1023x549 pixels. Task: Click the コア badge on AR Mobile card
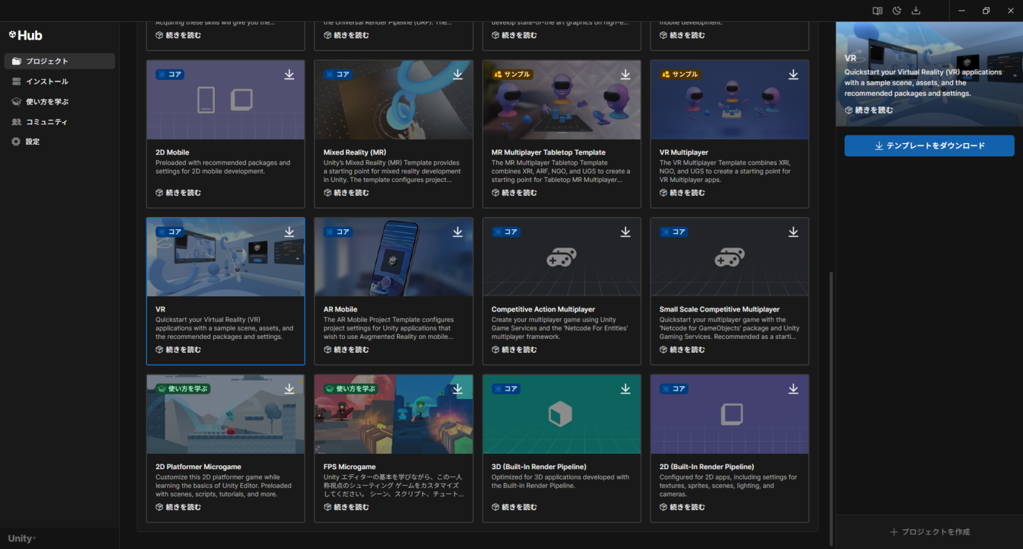338,232
